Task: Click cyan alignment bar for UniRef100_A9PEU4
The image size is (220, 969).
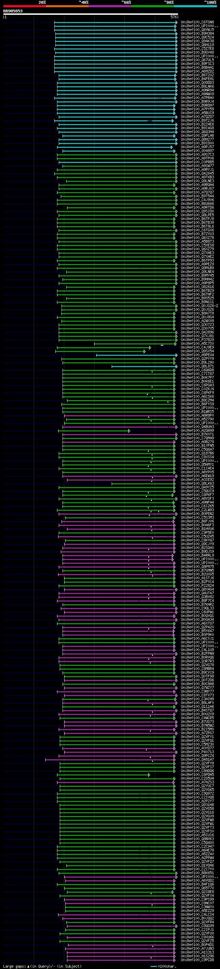Action: (x=136, y=355)
